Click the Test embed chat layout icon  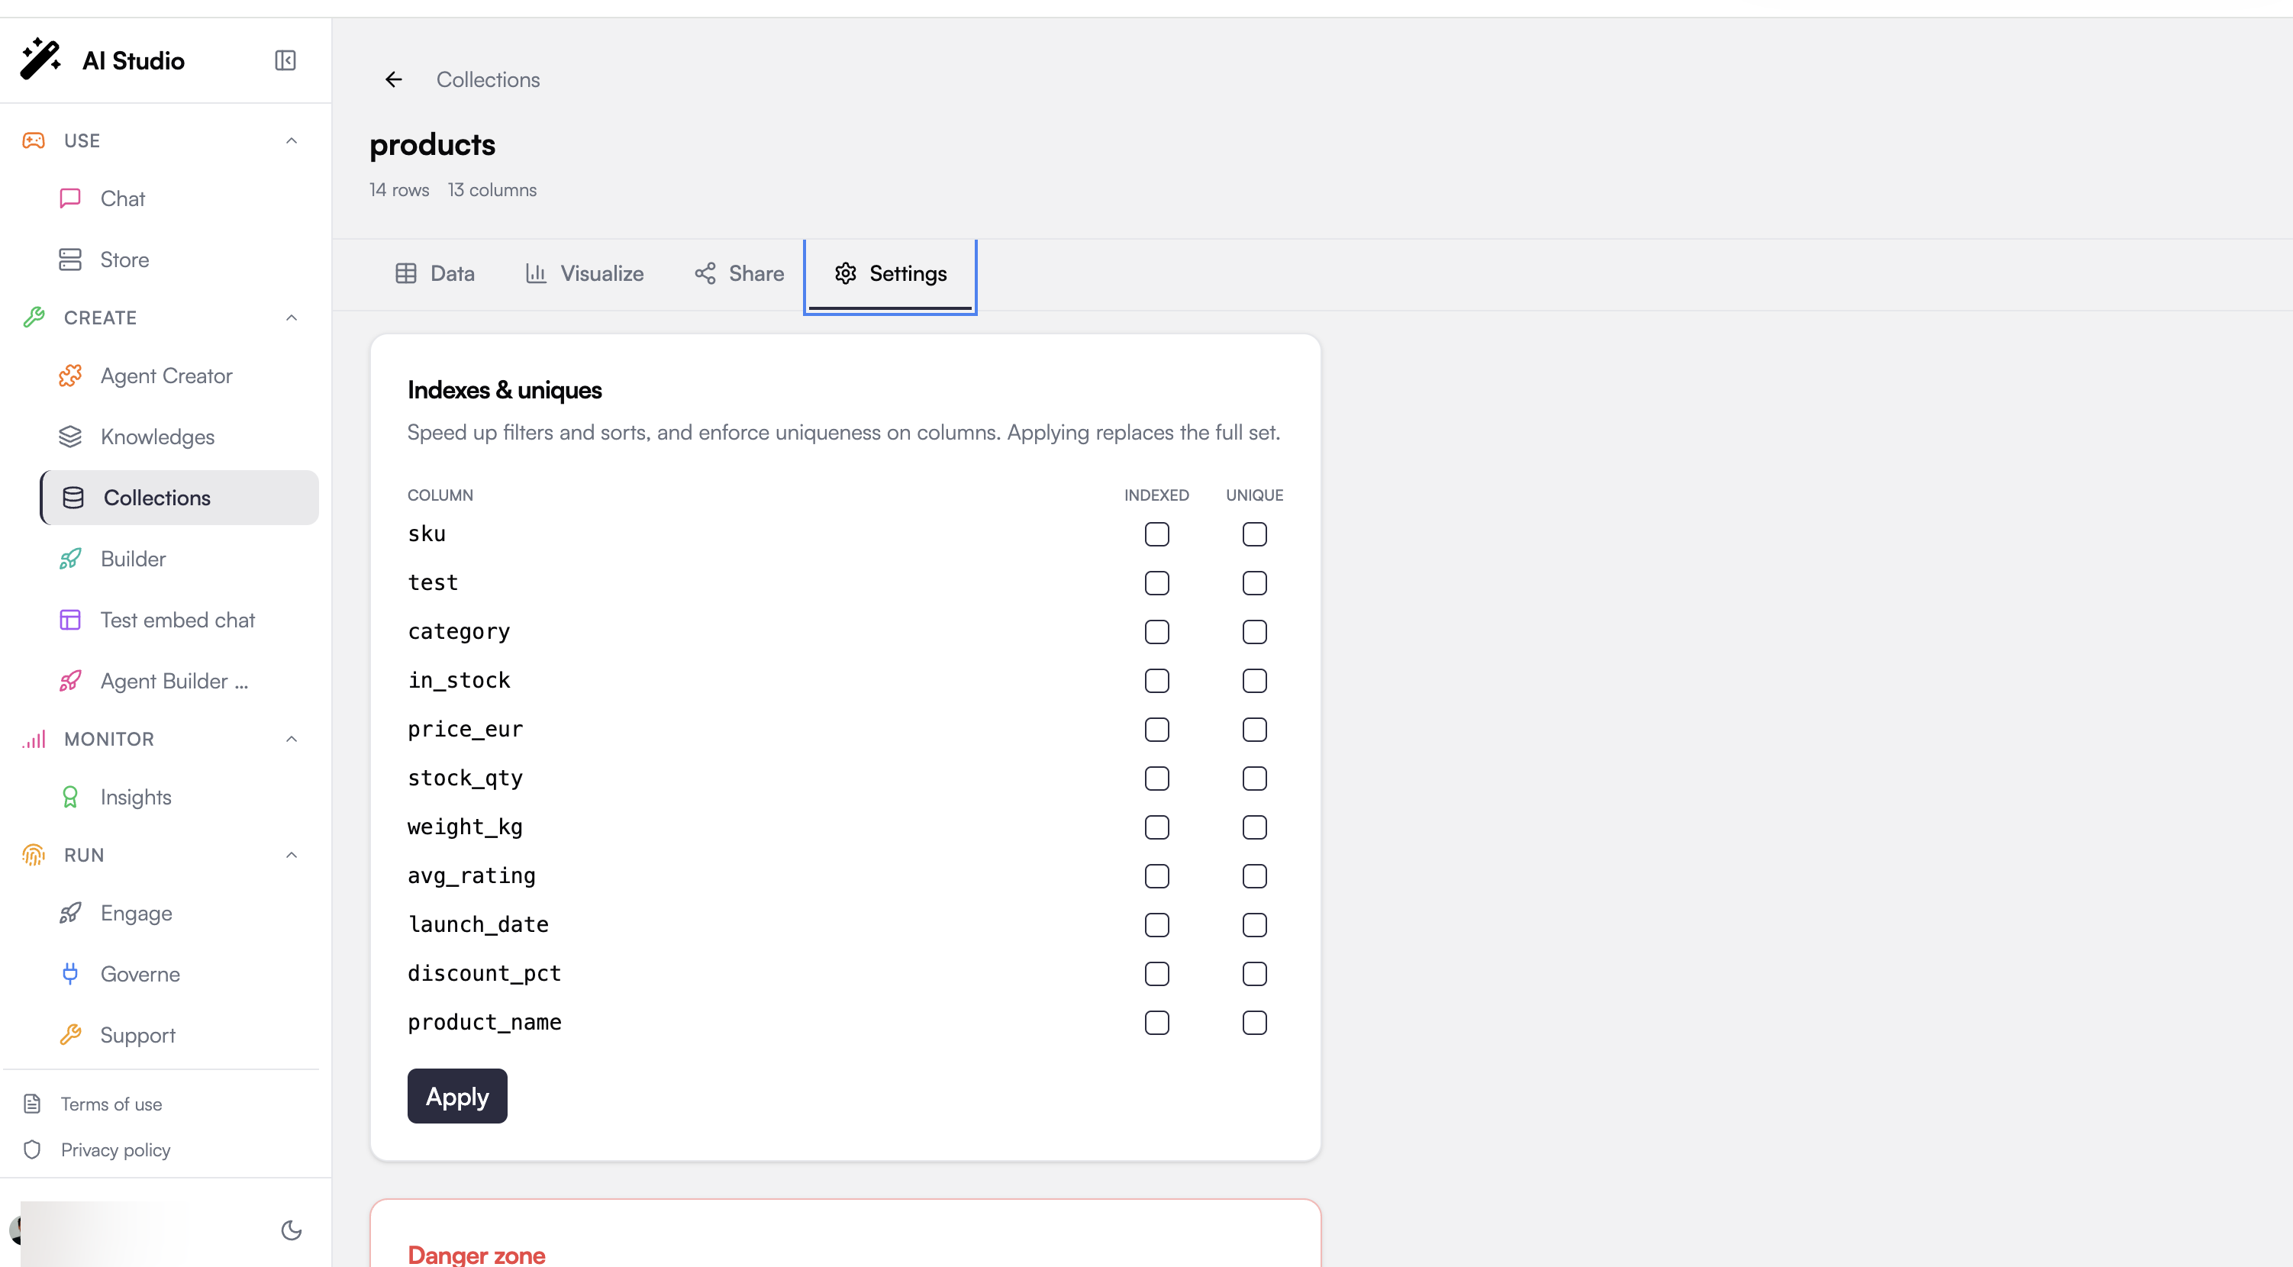point(70,620)
